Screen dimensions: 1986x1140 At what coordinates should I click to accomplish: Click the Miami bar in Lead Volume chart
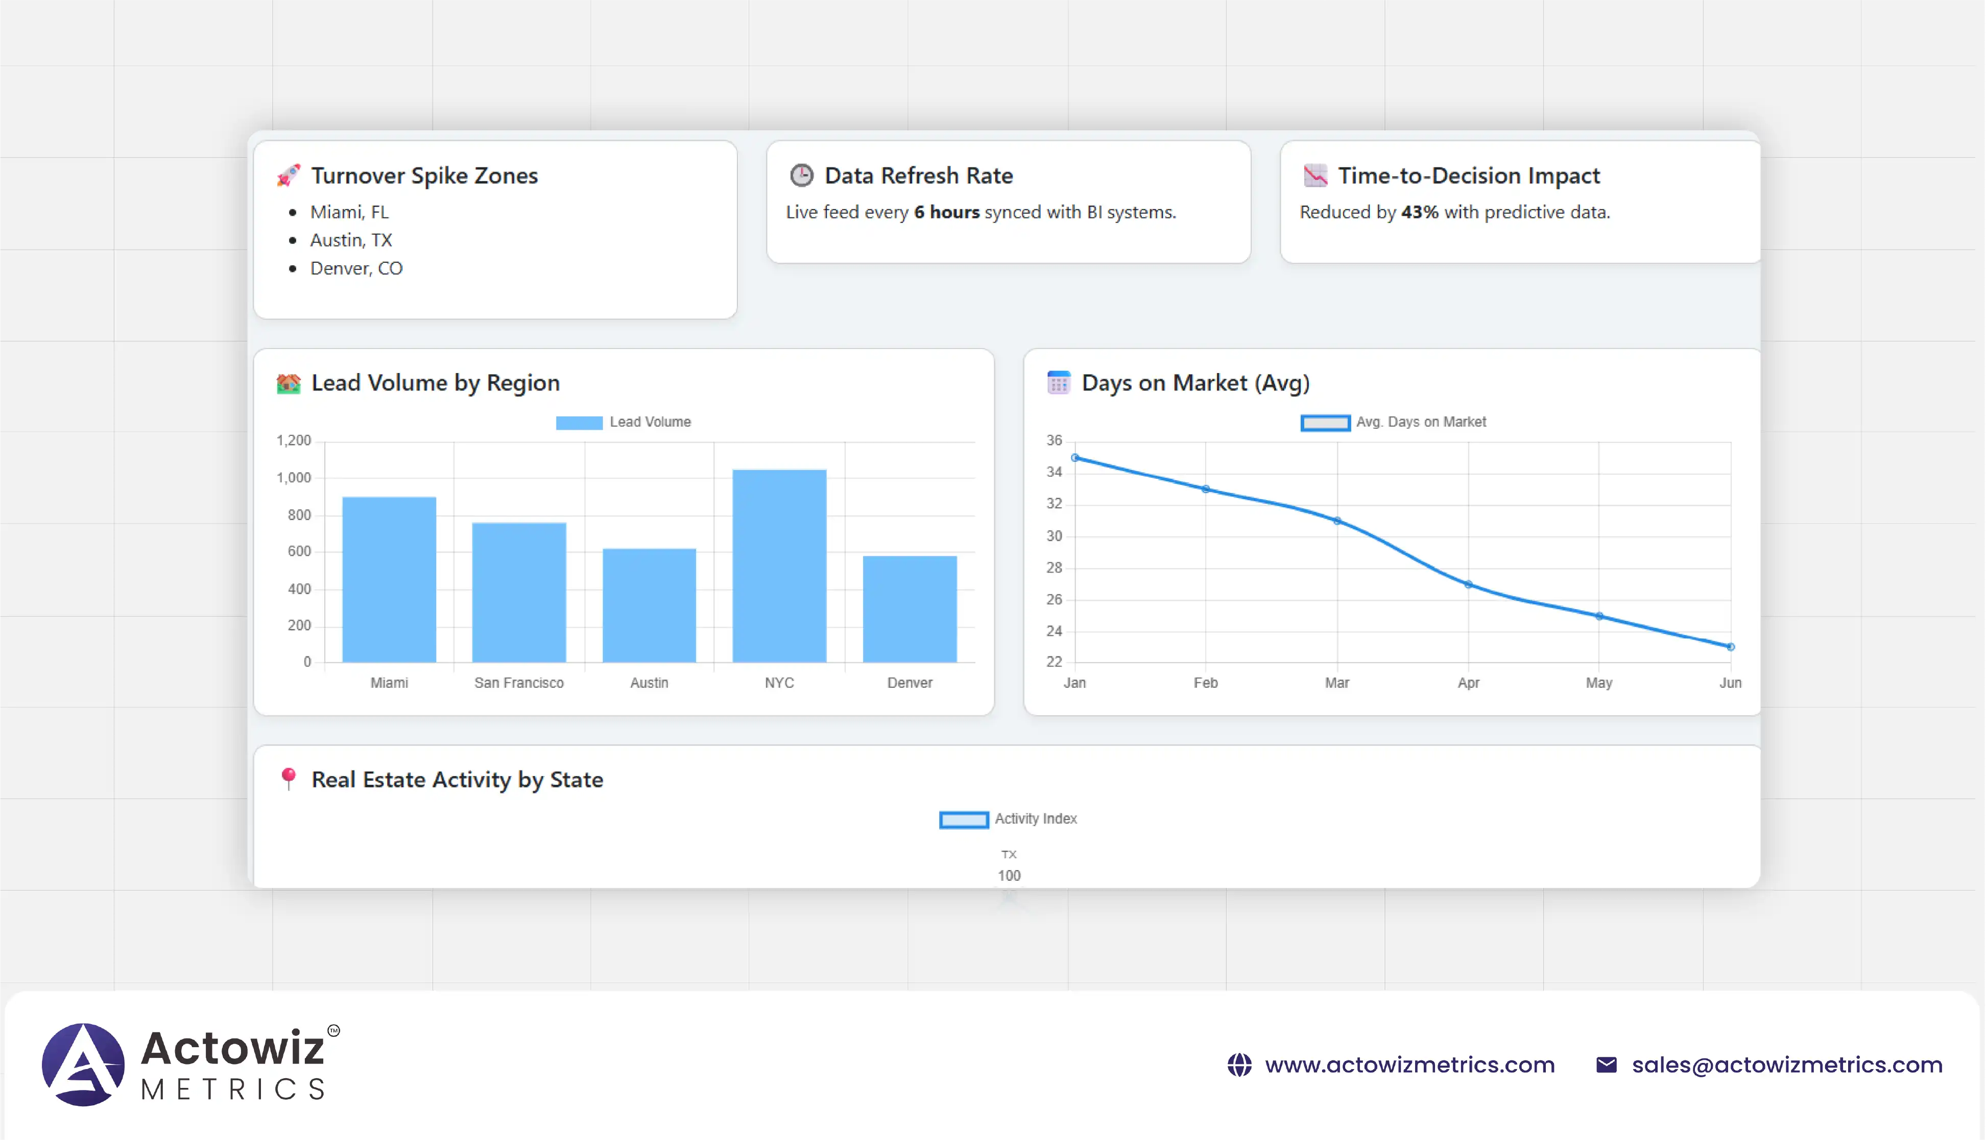389,579
